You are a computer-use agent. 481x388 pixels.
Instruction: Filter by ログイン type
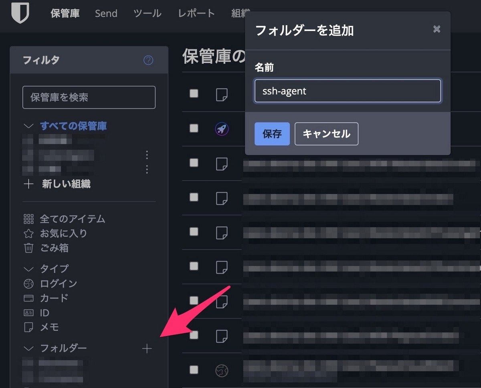click(51, 283)
